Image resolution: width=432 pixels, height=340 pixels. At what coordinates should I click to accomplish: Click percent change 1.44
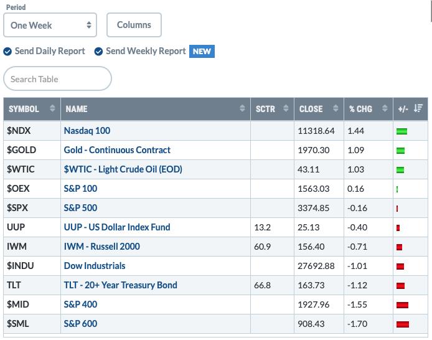click(x=355, y=131)
